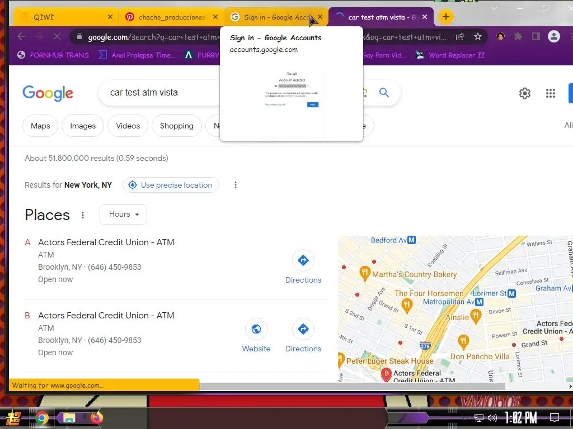Open Chrome from the taskbar
Screen dimensions: 573x429
[x=41, y=418]
